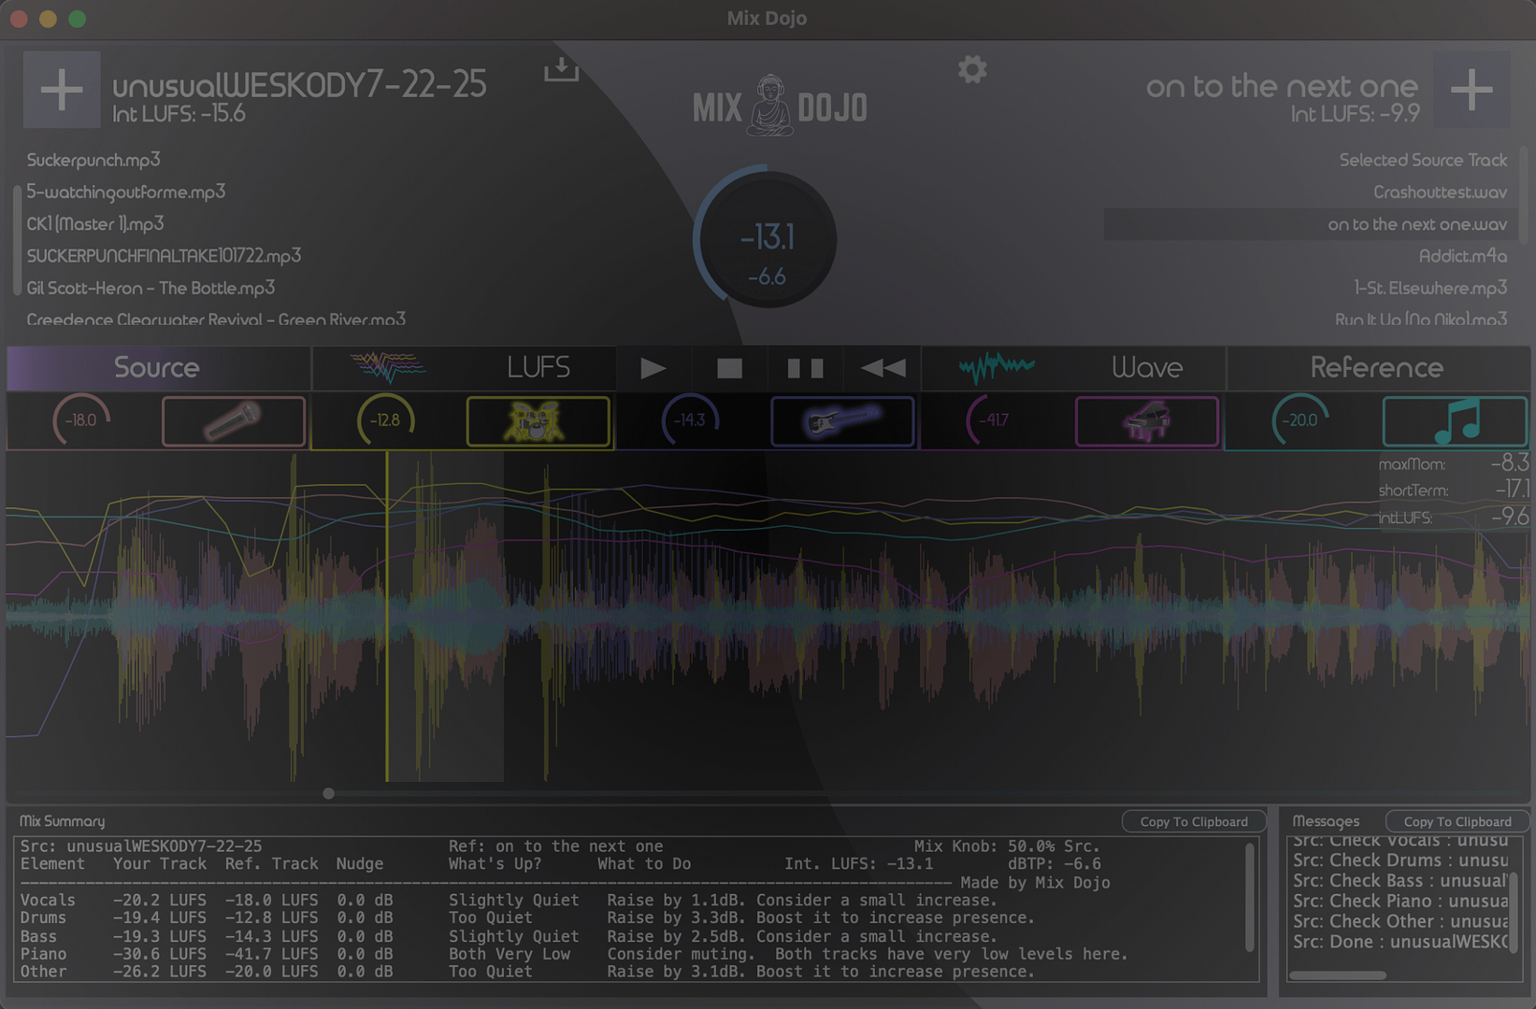Select the music note other stem icon
Viewport: 1536px width, 1009px height.
point(1454,421)
